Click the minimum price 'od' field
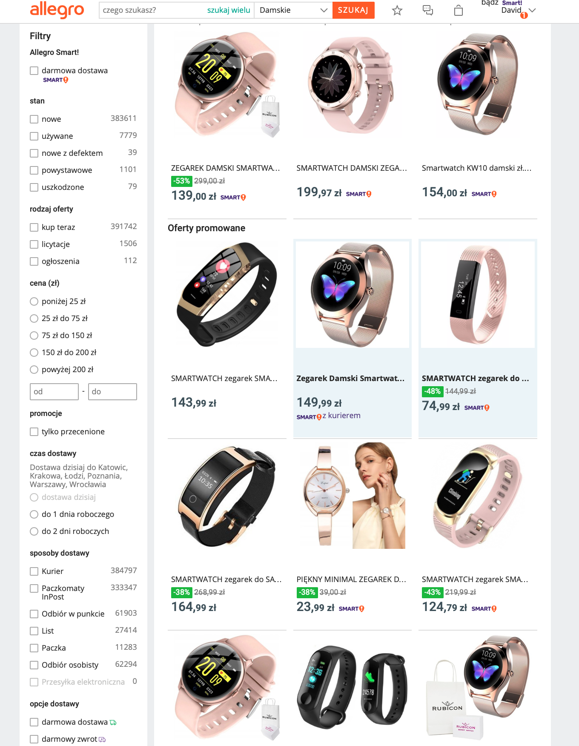Screen dimensions: 579x746 click(x=54, y=392)
